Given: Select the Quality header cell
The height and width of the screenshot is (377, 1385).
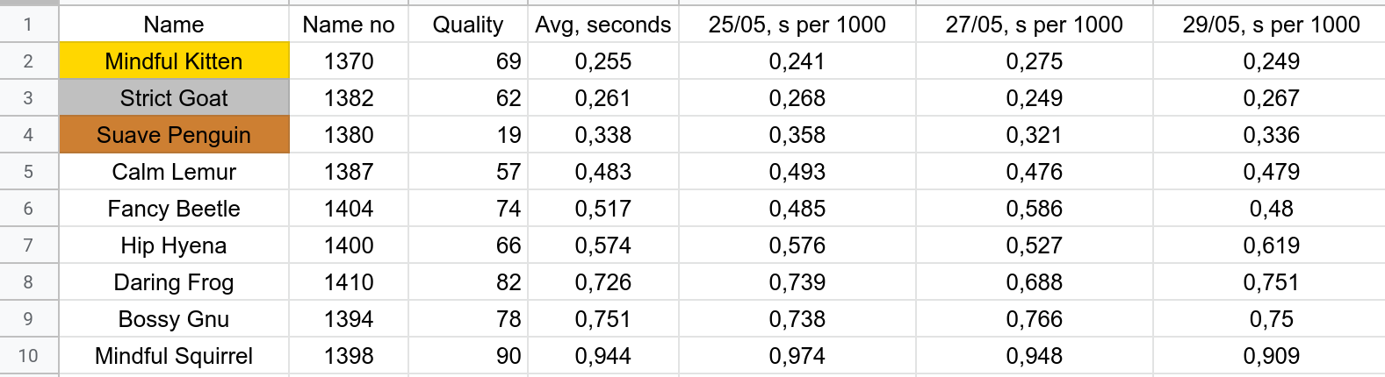Looking at the screenshot, I should click(x=468, y=25).
